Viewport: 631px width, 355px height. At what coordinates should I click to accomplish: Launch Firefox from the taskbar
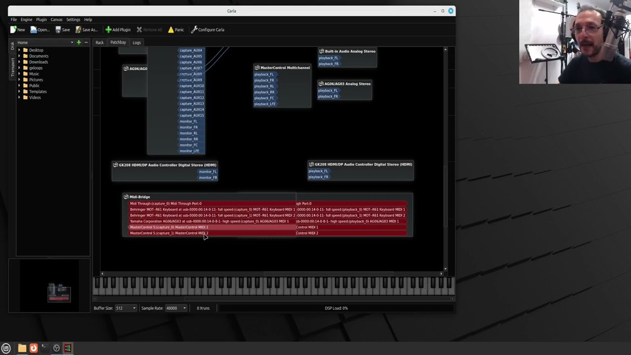pyautogui.click(x=34, y=348)
